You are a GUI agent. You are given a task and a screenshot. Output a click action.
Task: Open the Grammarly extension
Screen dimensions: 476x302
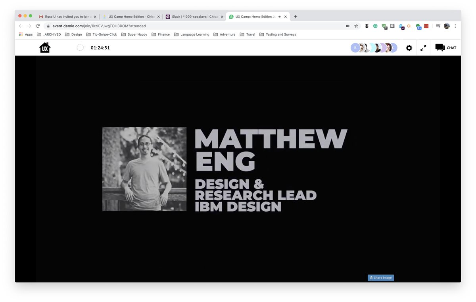(x=375, y=26)
